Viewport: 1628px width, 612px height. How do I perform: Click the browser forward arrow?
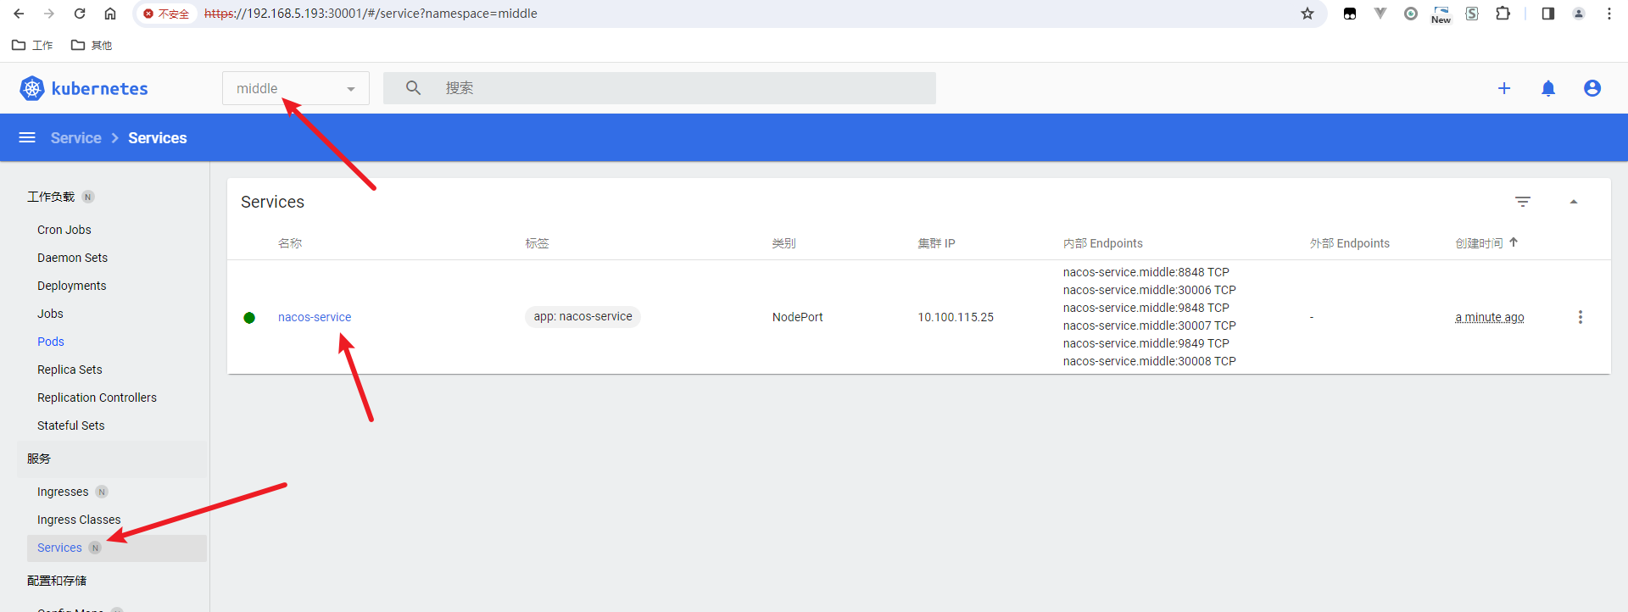(49, 14)
